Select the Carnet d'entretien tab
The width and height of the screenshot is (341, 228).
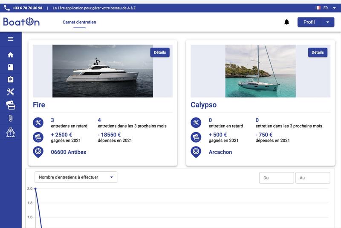click(79, 22)
